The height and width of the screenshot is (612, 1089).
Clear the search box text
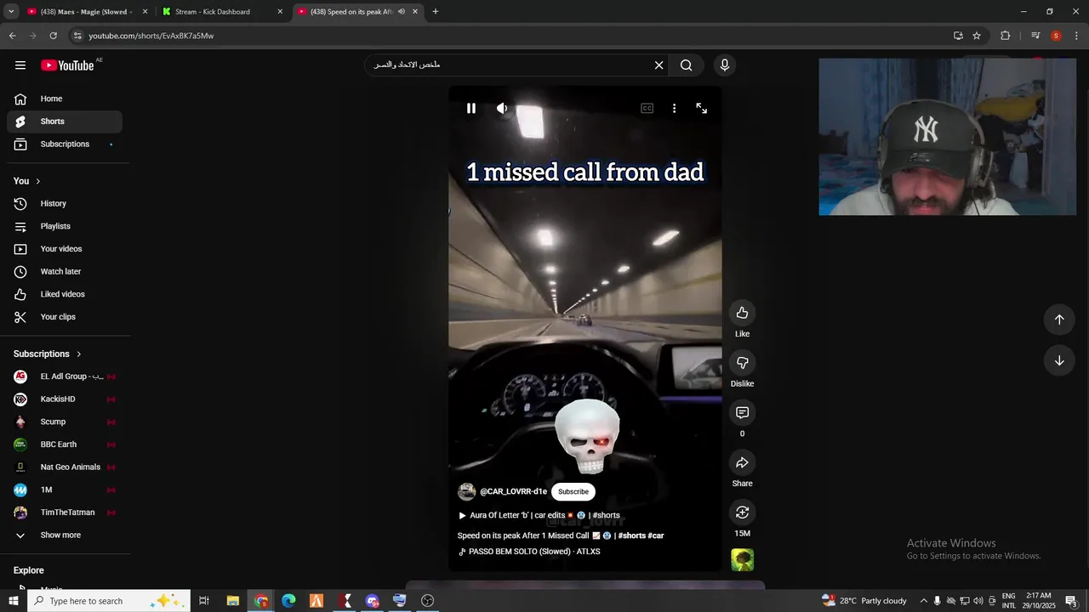pos(659,65)
